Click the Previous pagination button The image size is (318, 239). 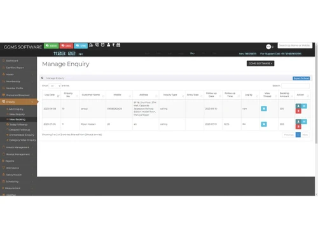click(x=289, y=134)
